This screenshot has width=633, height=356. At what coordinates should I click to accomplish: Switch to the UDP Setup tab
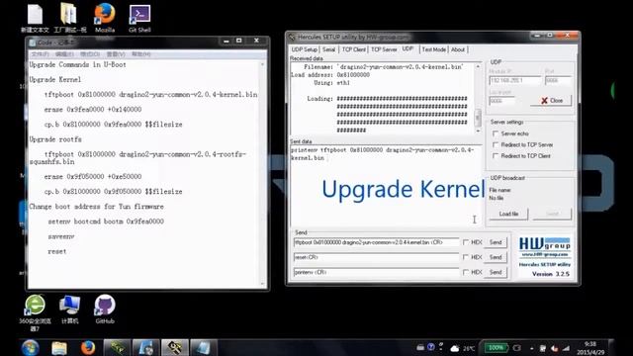[x=305, y=49]
